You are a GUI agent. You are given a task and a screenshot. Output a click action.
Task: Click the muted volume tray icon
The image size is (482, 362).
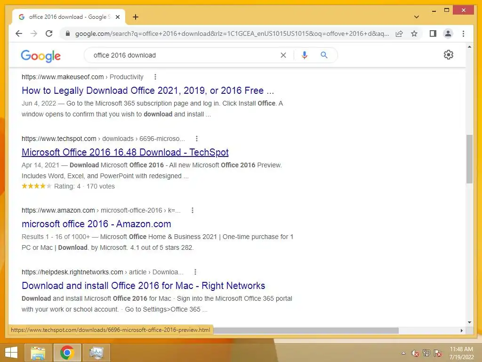(415, 353)
